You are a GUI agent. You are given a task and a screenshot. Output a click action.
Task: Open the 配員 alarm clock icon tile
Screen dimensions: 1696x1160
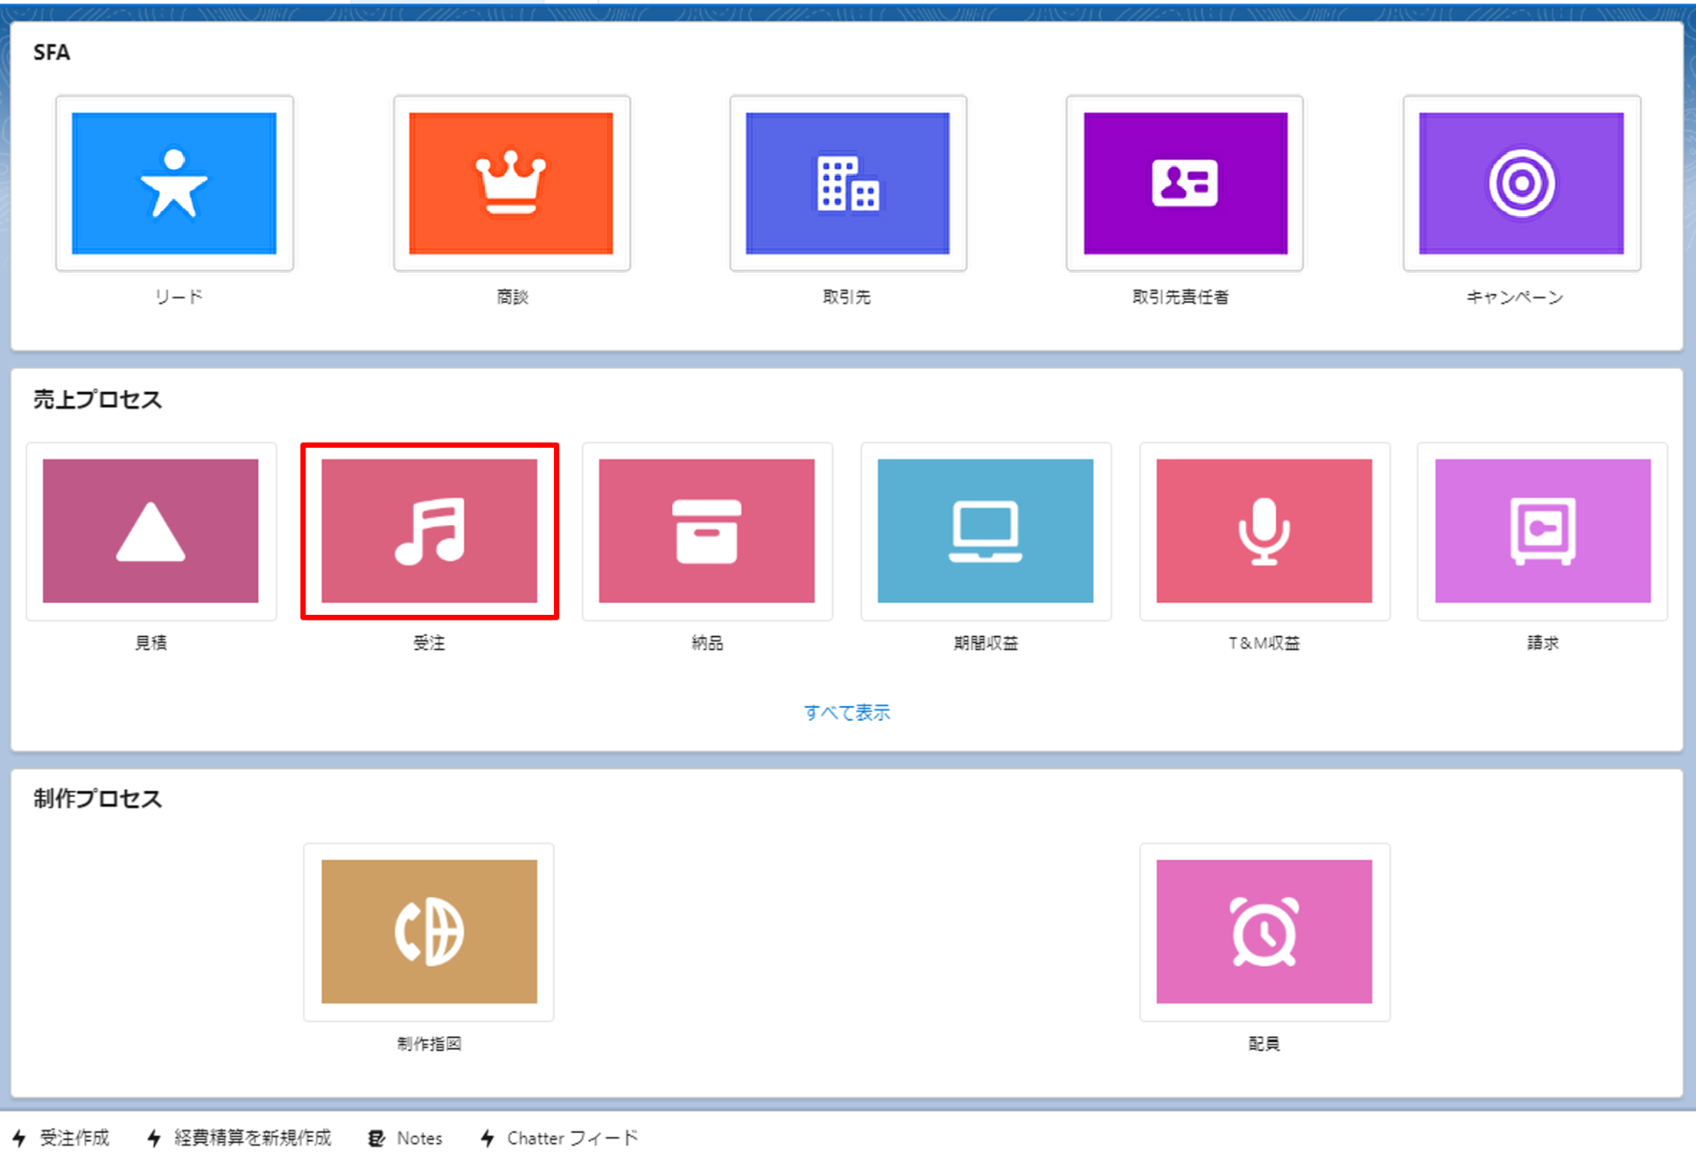pos(1264,932)
